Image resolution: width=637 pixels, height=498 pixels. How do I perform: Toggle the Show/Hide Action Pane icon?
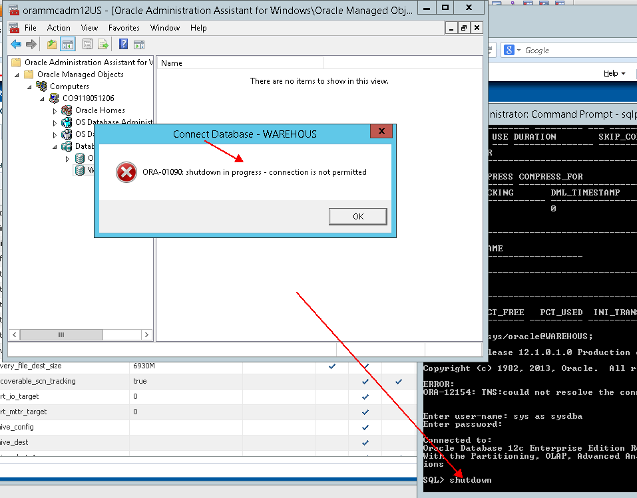point(139,45)
